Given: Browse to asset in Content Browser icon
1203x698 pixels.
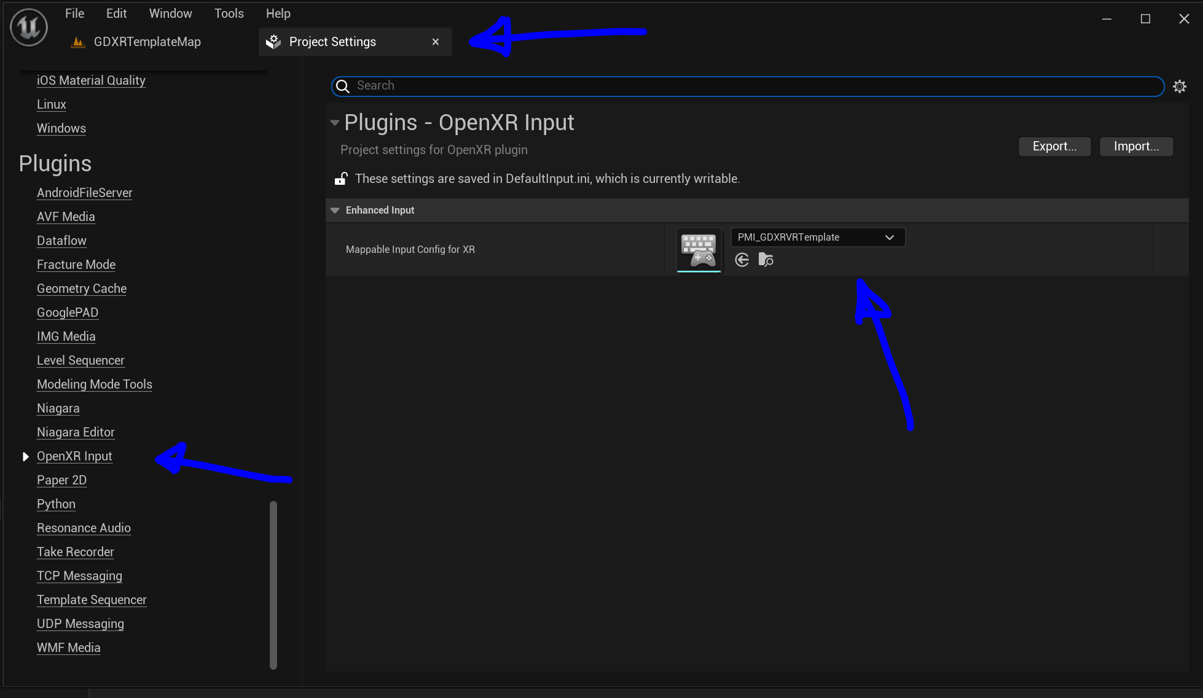Looking at the screenshot, I should [x=766, y=260].
